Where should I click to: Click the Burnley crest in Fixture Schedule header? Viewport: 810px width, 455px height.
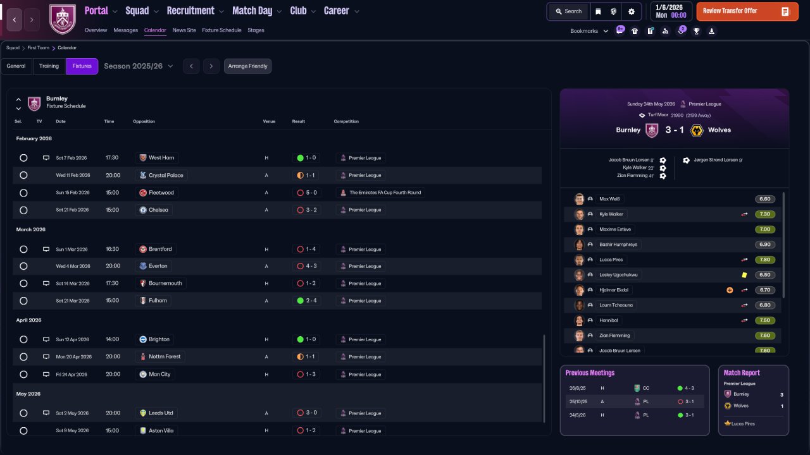[34, 103]
